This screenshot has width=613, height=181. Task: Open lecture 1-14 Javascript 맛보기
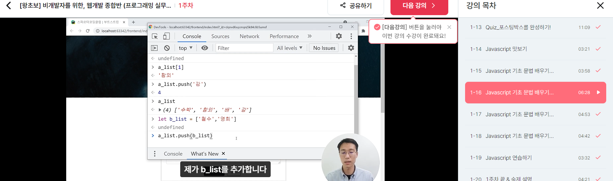point(535,49)
